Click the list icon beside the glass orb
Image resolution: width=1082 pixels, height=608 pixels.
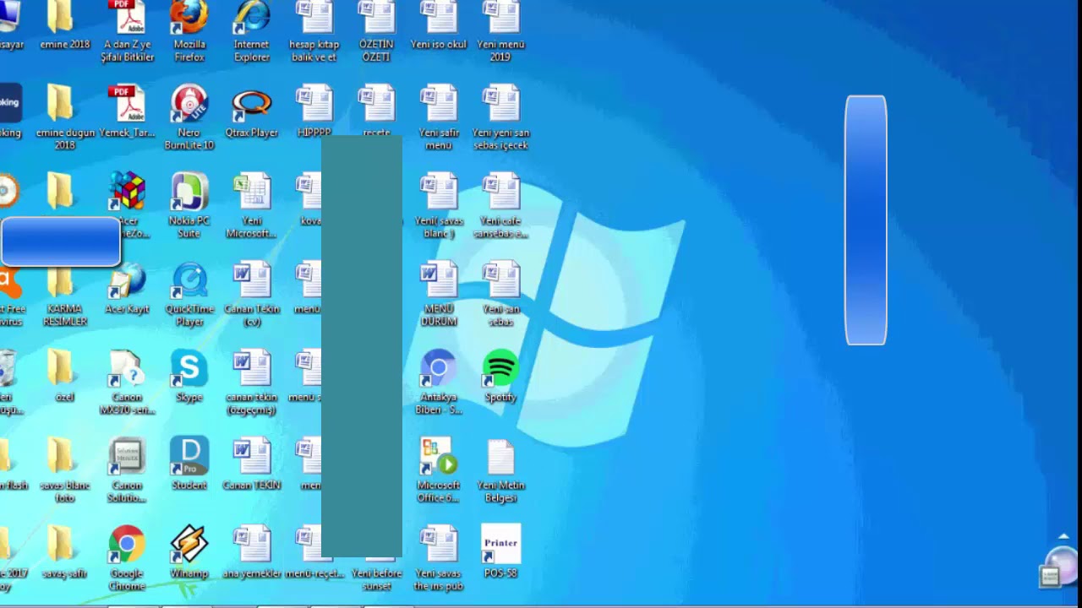click(x=1050, y=578)
